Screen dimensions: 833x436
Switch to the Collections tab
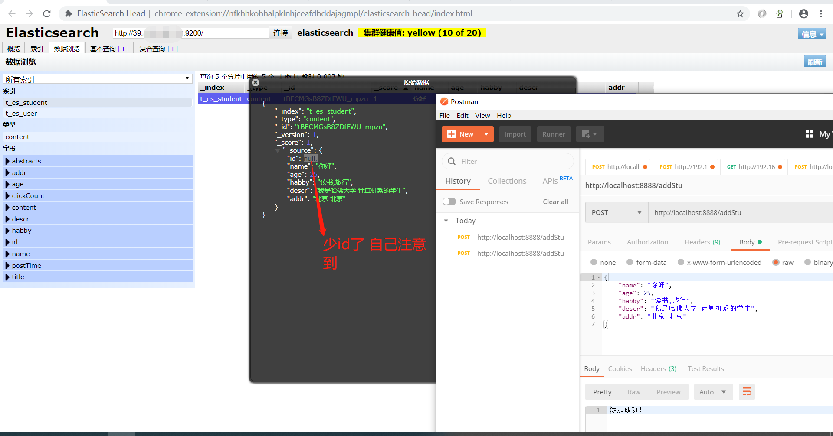click(x=507, y=181)
